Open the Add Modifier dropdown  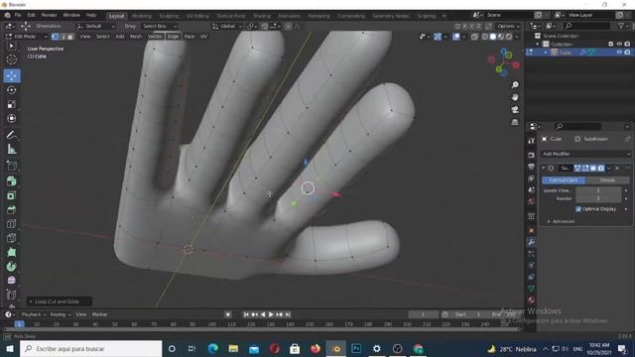(585, 154)
